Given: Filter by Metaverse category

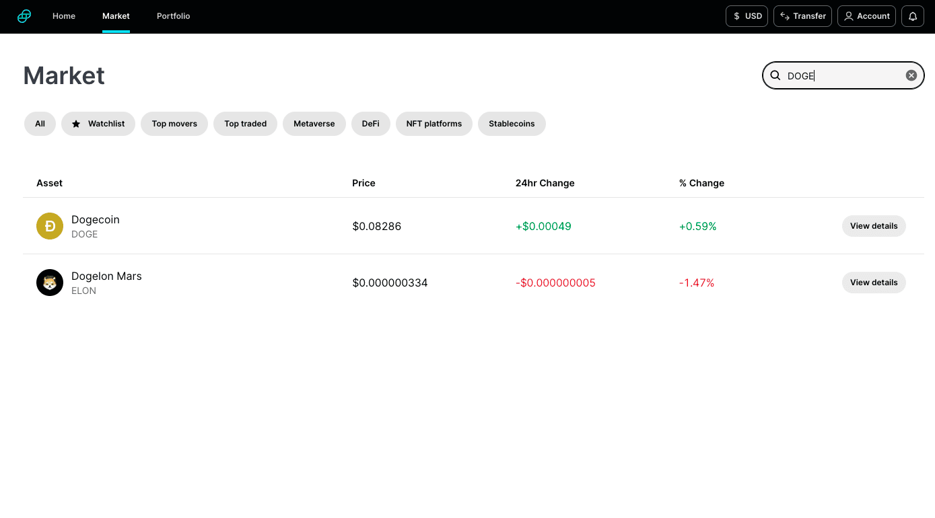Looking at the screenshot, I should tap(314, 124).
